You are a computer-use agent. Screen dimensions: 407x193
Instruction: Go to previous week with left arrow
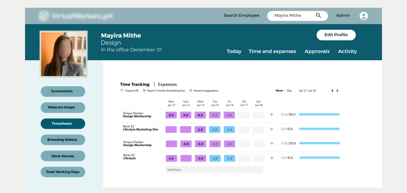(332, 91)
